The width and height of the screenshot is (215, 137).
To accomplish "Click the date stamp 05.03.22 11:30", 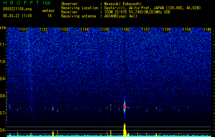I will click(17, 16).
